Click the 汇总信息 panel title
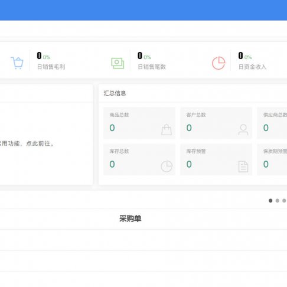The height and width of the screenshot is (287, 287). [115, 93]
